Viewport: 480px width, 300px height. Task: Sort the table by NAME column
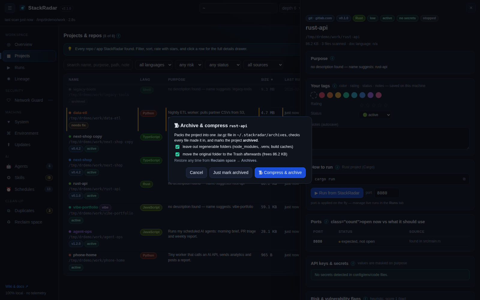click(74, 80)
